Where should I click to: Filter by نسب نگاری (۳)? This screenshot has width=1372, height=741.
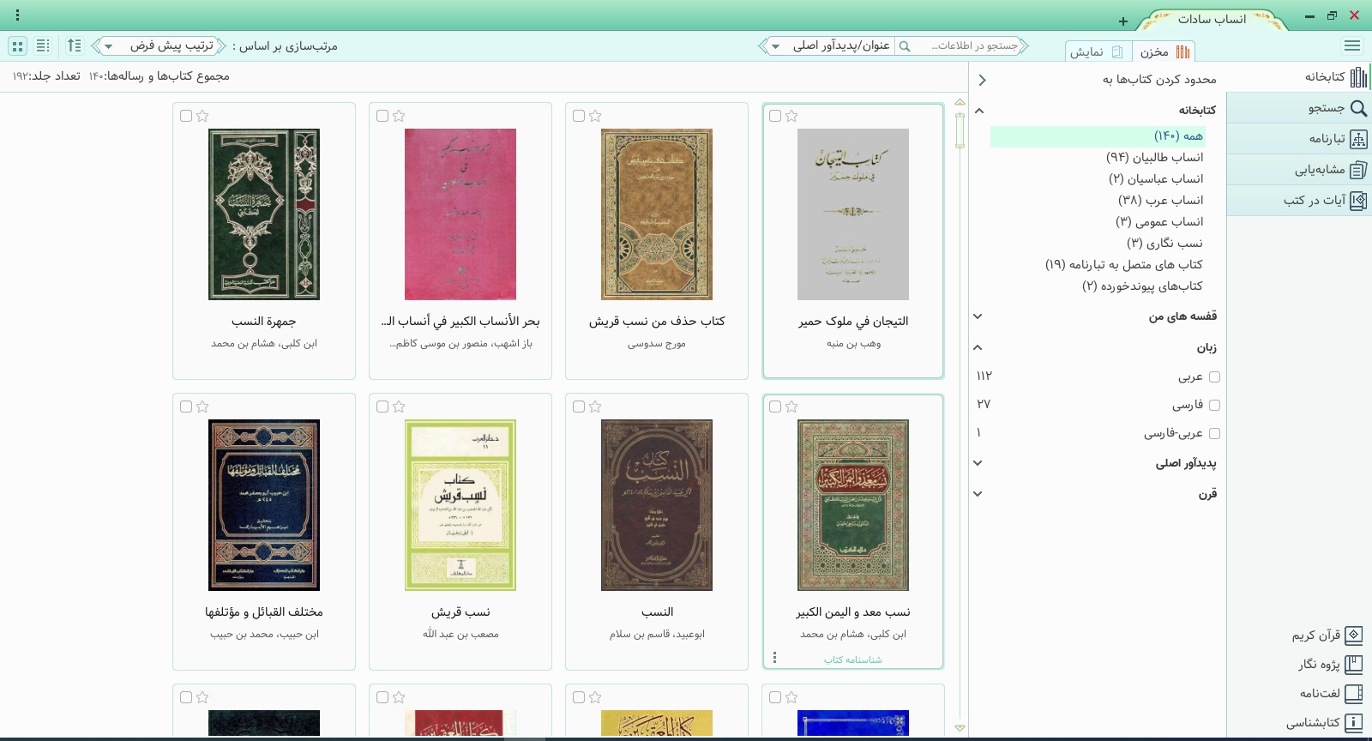coord(1164,244)
